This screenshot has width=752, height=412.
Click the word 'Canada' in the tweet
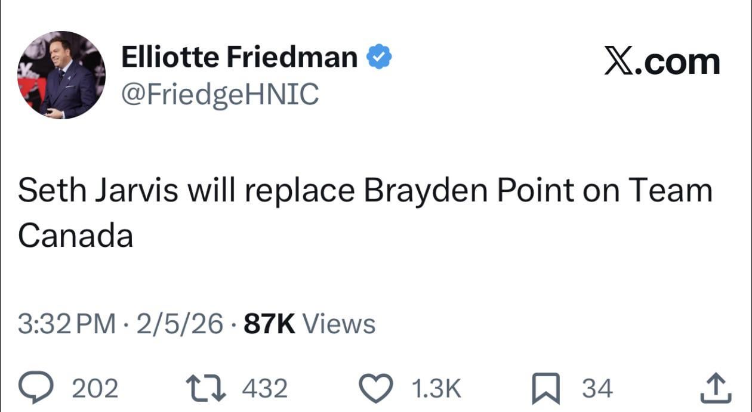coord(75,236)
